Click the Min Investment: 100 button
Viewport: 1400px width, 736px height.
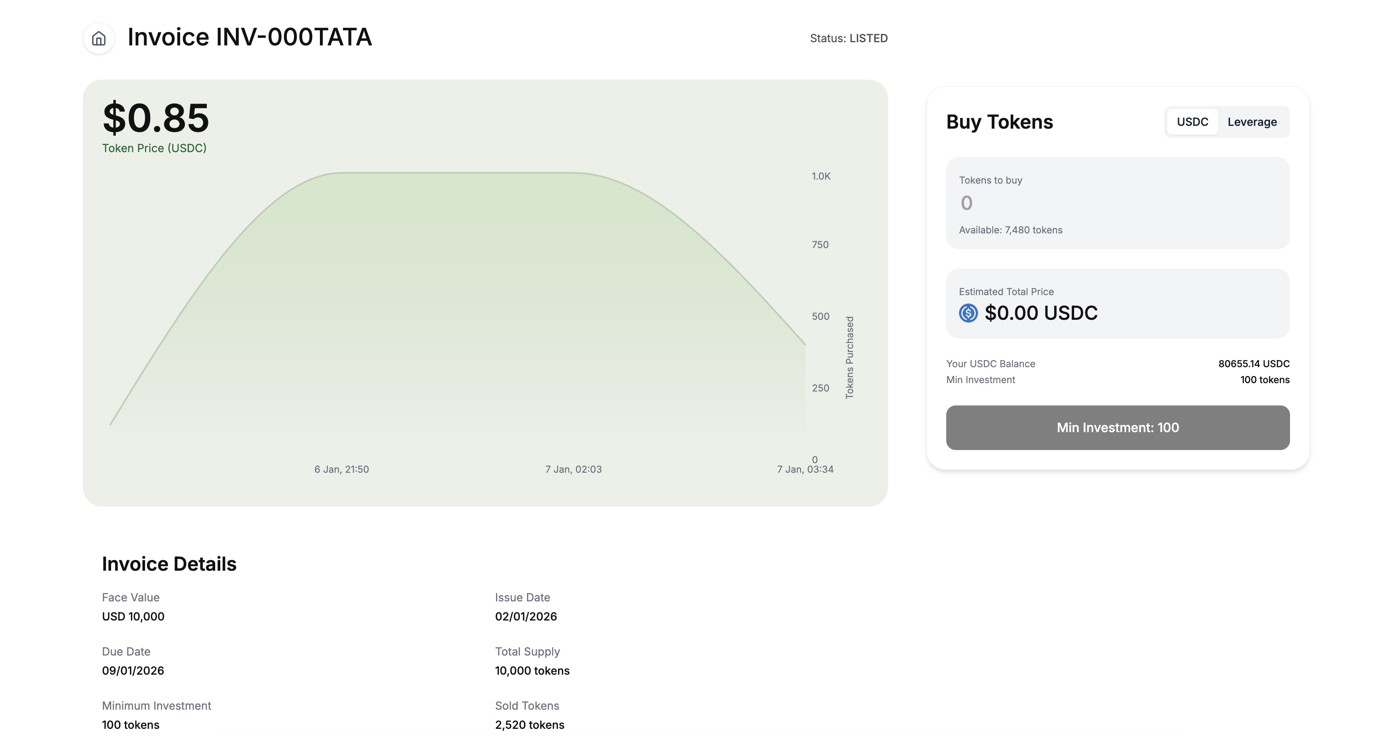[1118, 427]
